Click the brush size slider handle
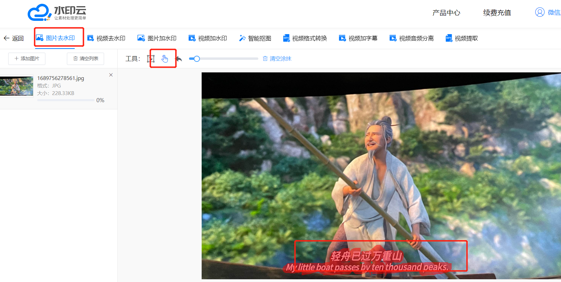The width and height of the screenshot is (561, 282). (x=197, y=59)
